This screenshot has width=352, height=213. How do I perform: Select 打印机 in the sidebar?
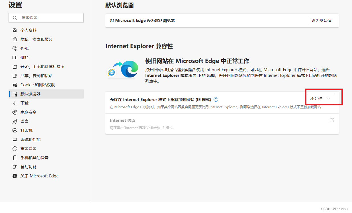pos(46,130)
